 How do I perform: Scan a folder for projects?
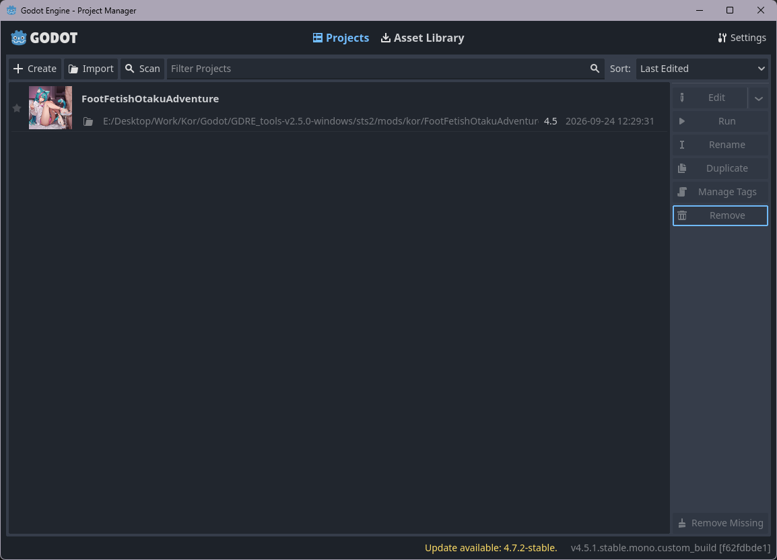[x=142, y=69]
